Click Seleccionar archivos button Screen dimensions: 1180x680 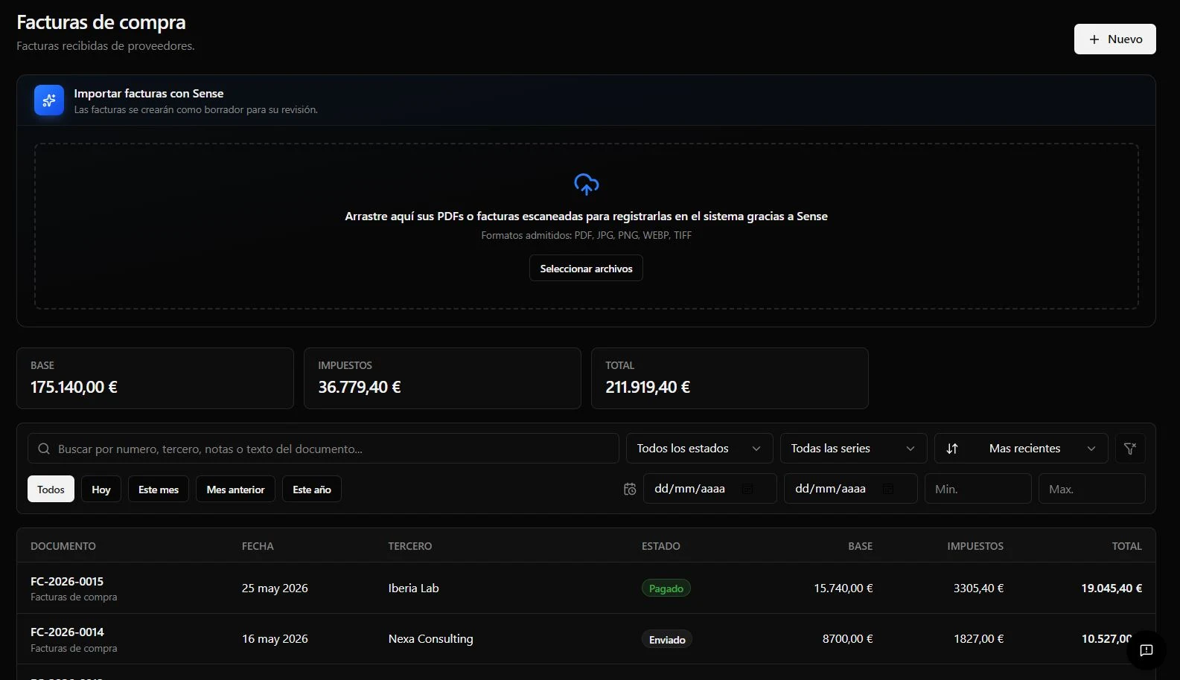[x=586, y=269]
